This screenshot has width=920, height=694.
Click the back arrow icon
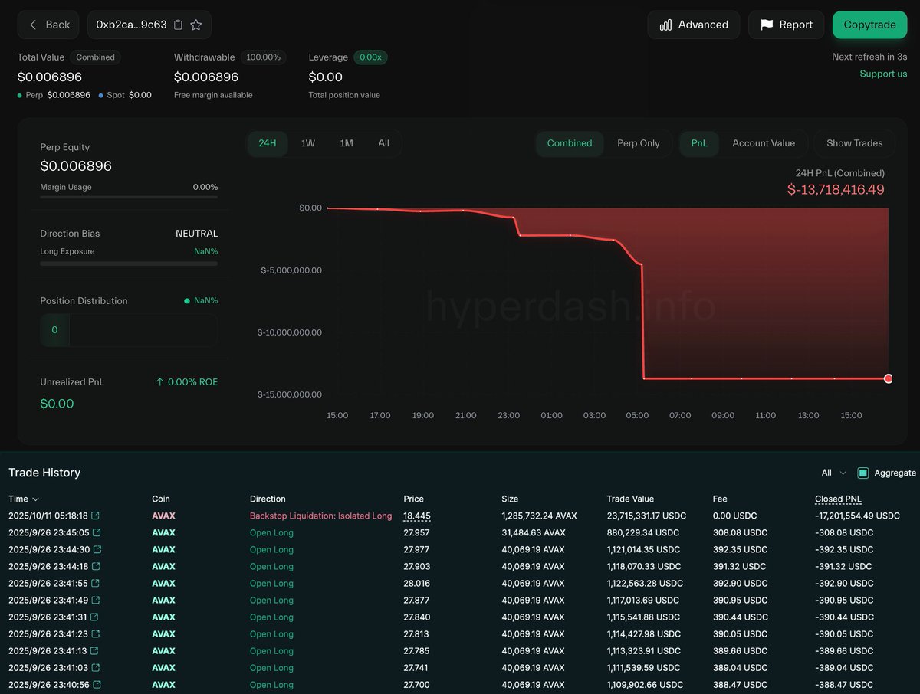coord(33,25)
